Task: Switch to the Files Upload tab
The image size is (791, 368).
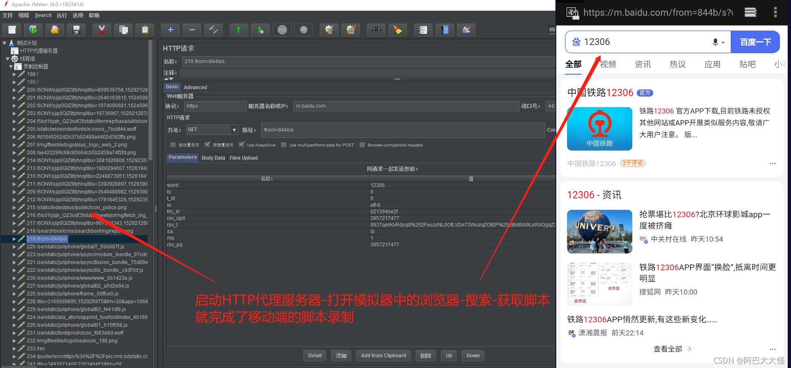Action: [243, 158]
